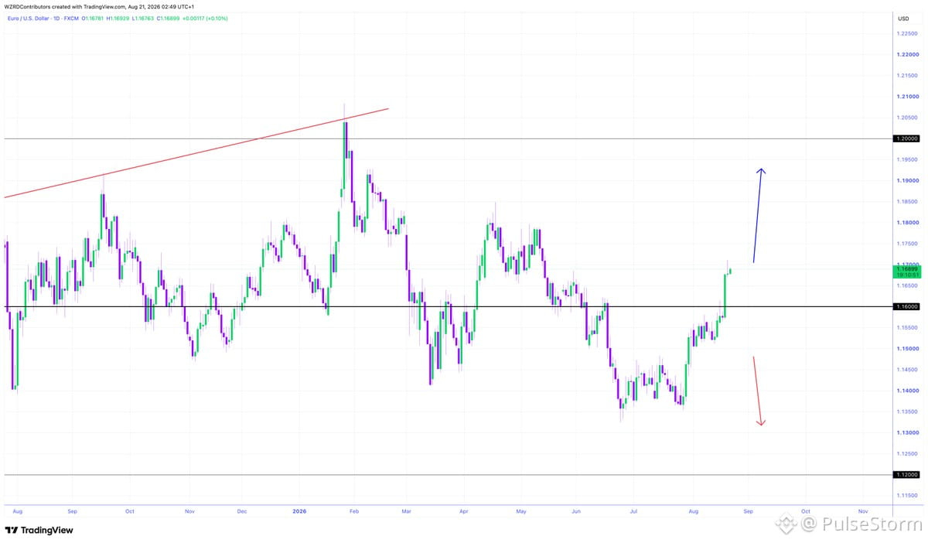Click the black 1.20000 price level tag
Image resolution: width=928 pixels, height=543 pixels.
(906, 138)
